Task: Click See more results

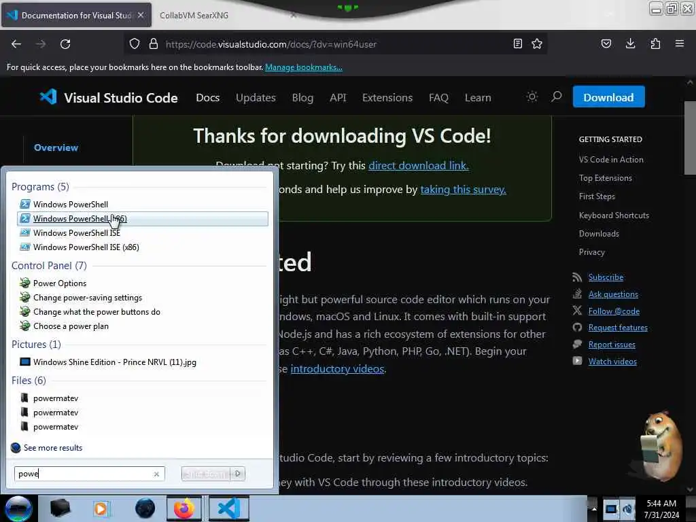Action: tap(47, 447)
